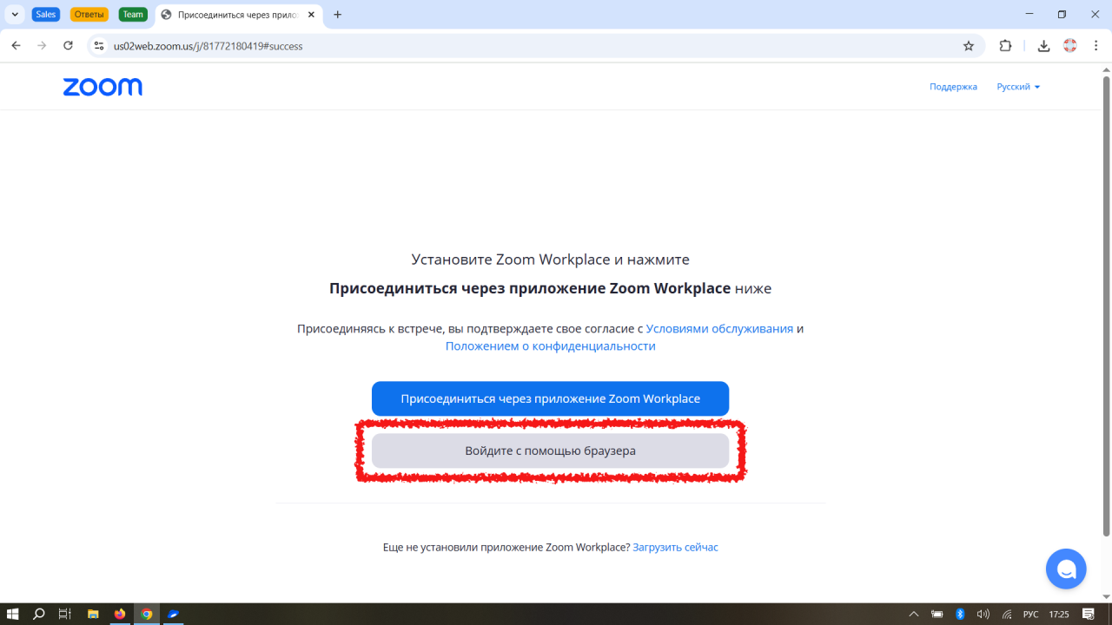Click the Загрузить сейчас download link
1112x625 pixels.
tap(675, 547)
